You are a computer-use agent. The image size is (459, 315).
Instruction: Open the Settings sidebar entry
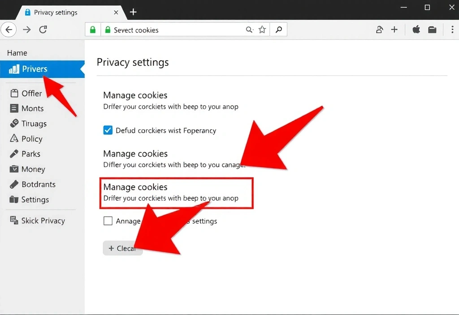pyautogui.click(x=14, y=200)
